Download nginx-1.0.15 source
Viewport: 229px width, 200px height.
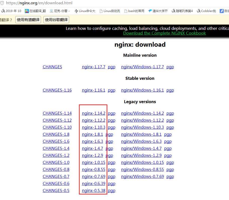(94, 162)
